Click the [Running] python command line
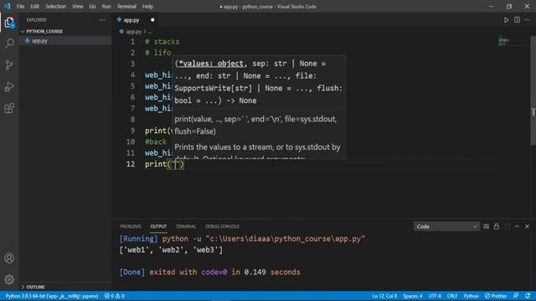 242,238
